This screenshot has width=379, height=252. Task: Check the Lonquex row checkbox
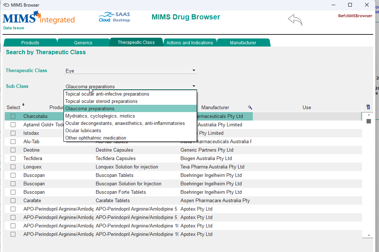13,167
